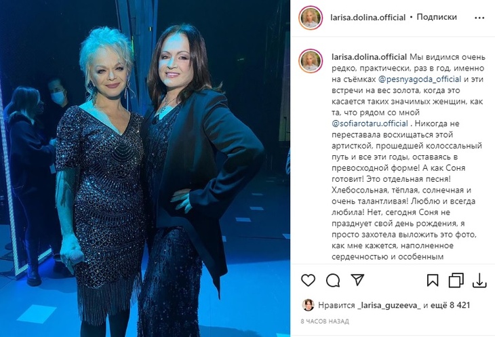The width and height of the screenshot is (495, 337).
Task: Download the post with arrow icon
Action: click(479, 280)
